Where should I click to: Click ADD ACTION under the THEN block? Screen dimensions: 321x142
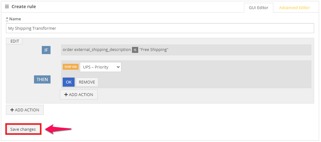point(79,94)
